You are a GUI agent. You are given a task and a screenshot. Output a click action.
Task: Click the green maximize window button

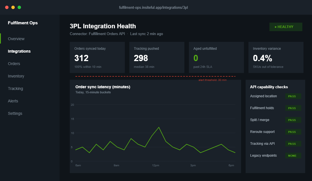19,7
